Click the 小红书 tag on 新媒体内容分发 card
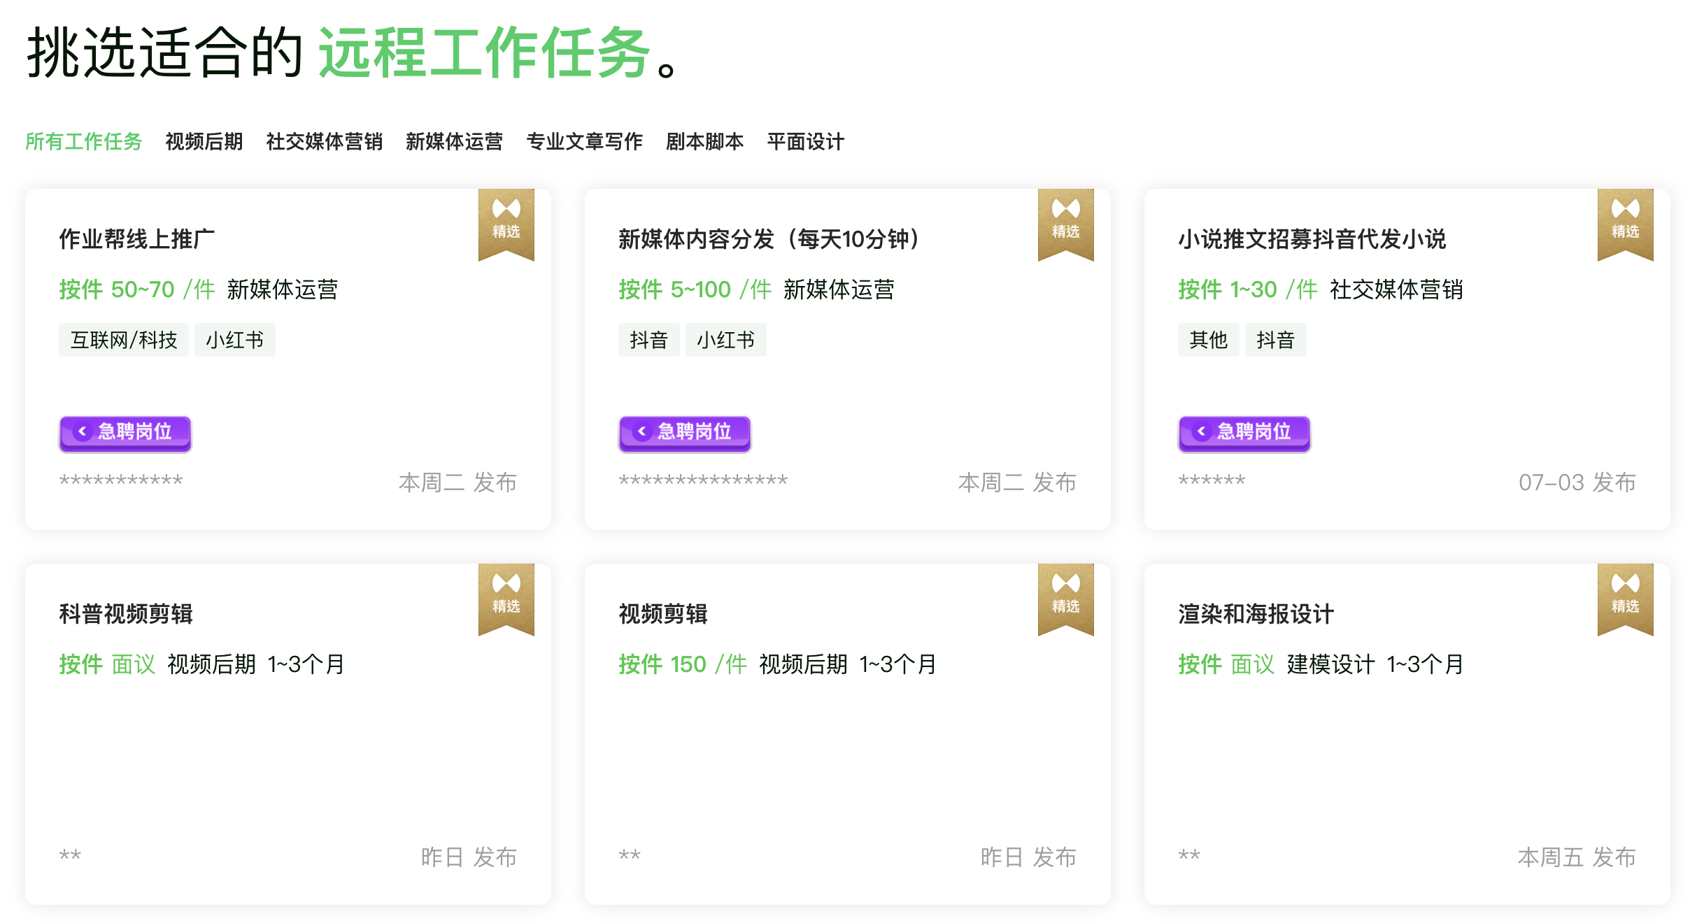 click(725, 340)
